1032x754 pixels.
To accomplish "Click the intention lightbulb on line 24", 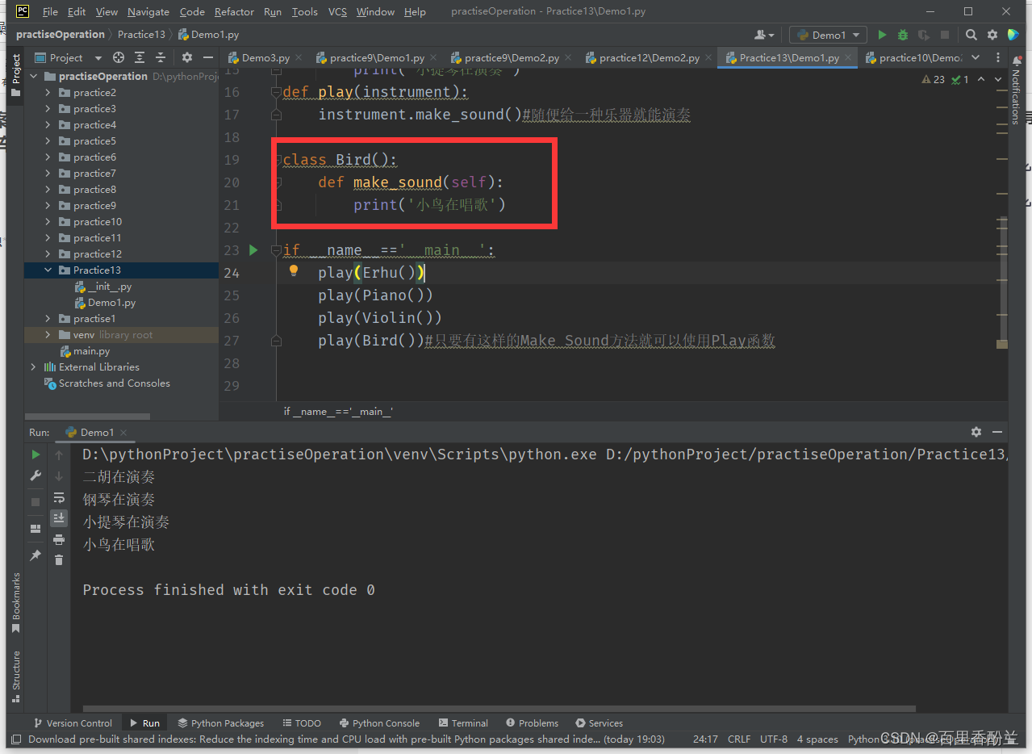I will (x=294, y=270).
